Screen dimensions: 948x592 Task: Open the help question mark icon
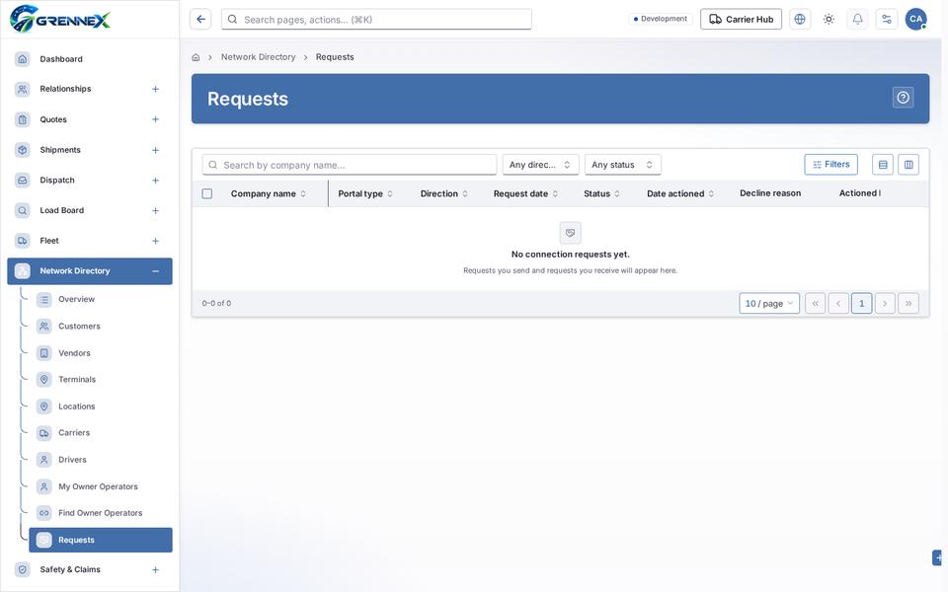point(903,98)
